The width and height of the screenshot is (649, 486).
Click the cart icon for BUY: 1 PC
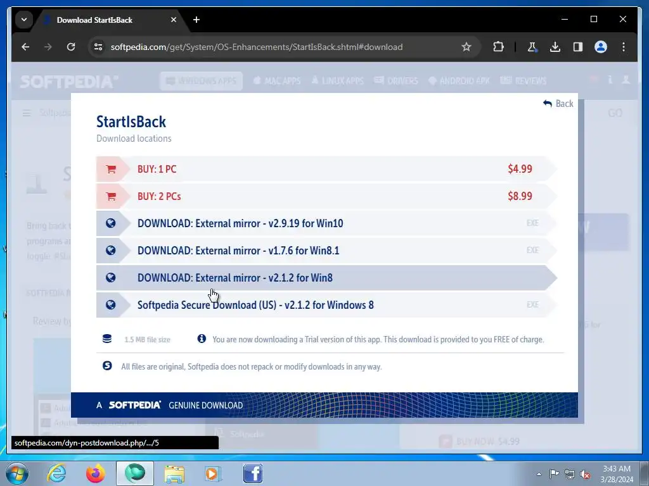coord(110,169)
